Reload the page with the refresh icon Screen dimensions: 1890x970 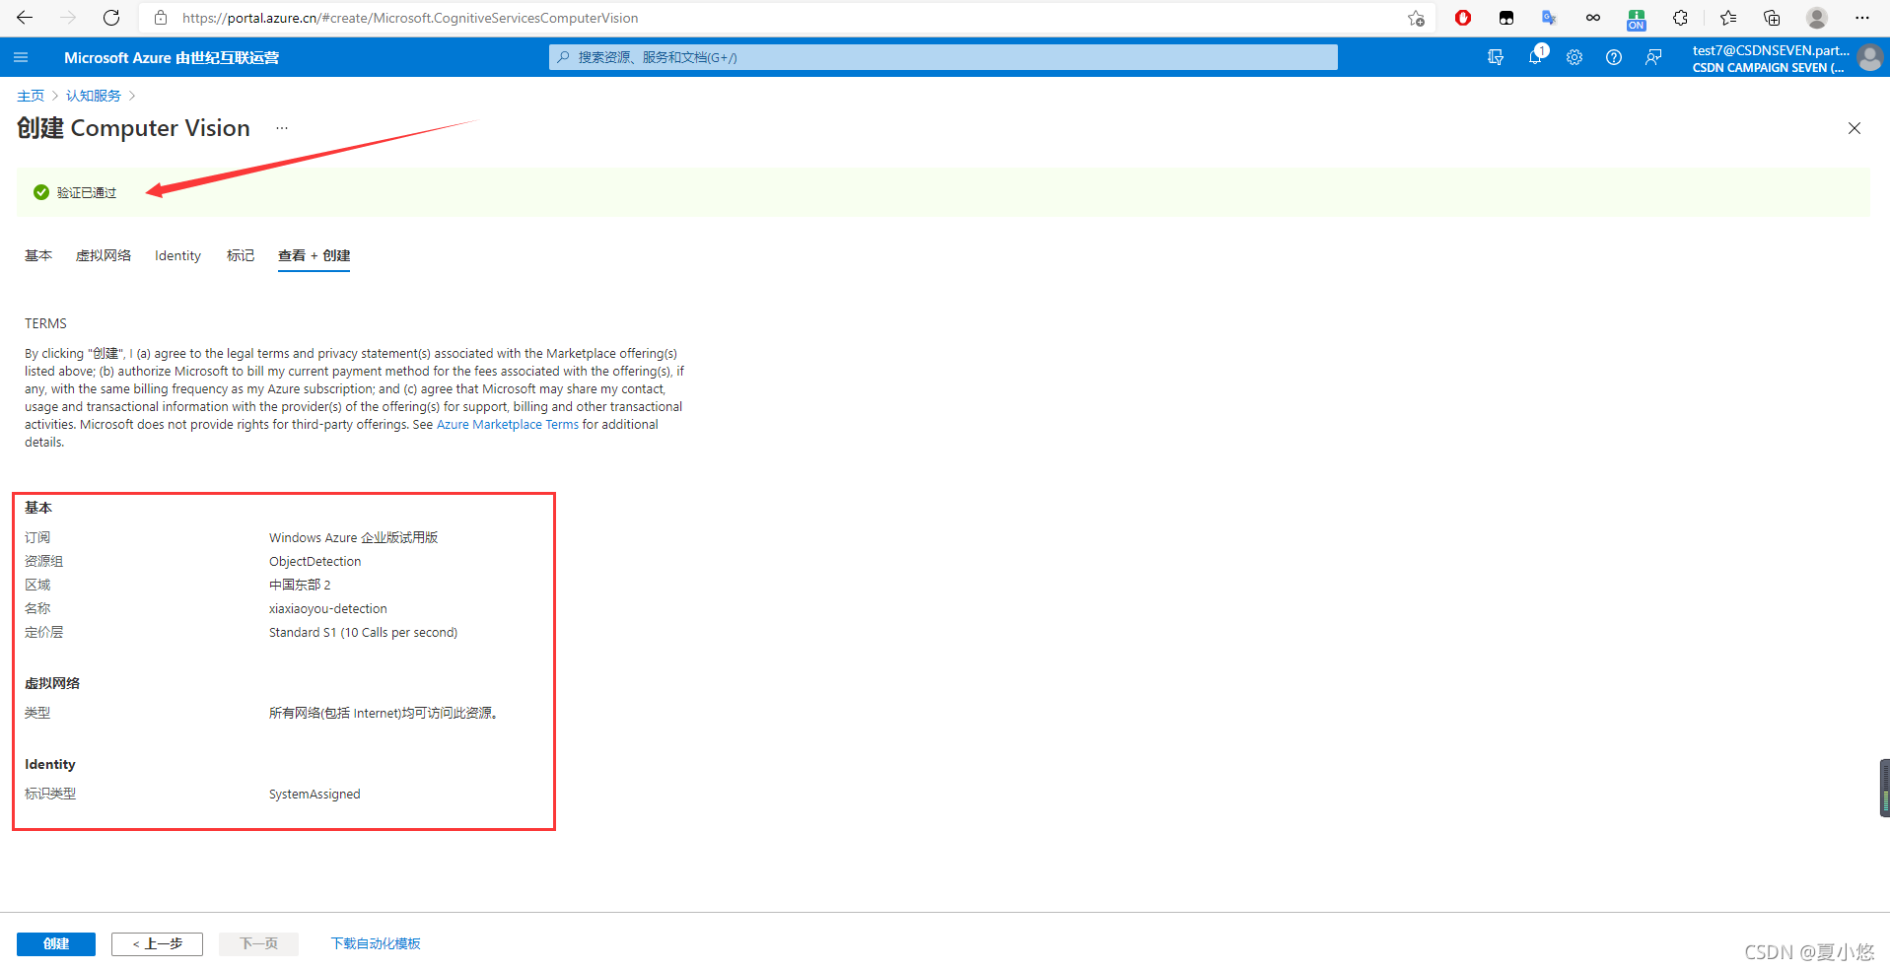(111, 18)
